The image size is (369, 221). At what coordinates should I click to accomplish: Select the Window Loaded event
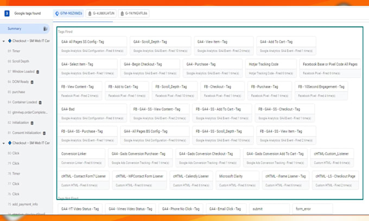point(21,71)
